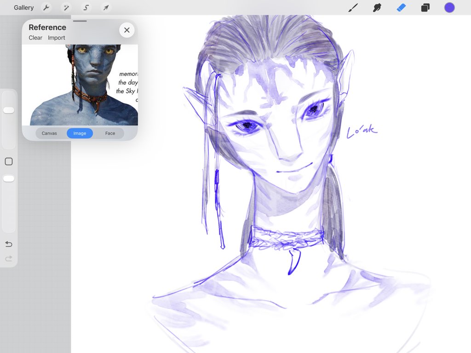
Task: Click the brush size slider handle
Action: click(x=9, y=110)
